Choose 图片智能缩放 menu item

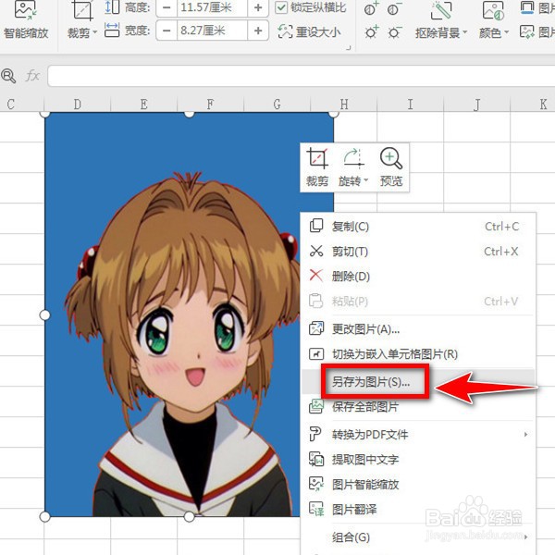pyautogui.click(x=418, y=484)
